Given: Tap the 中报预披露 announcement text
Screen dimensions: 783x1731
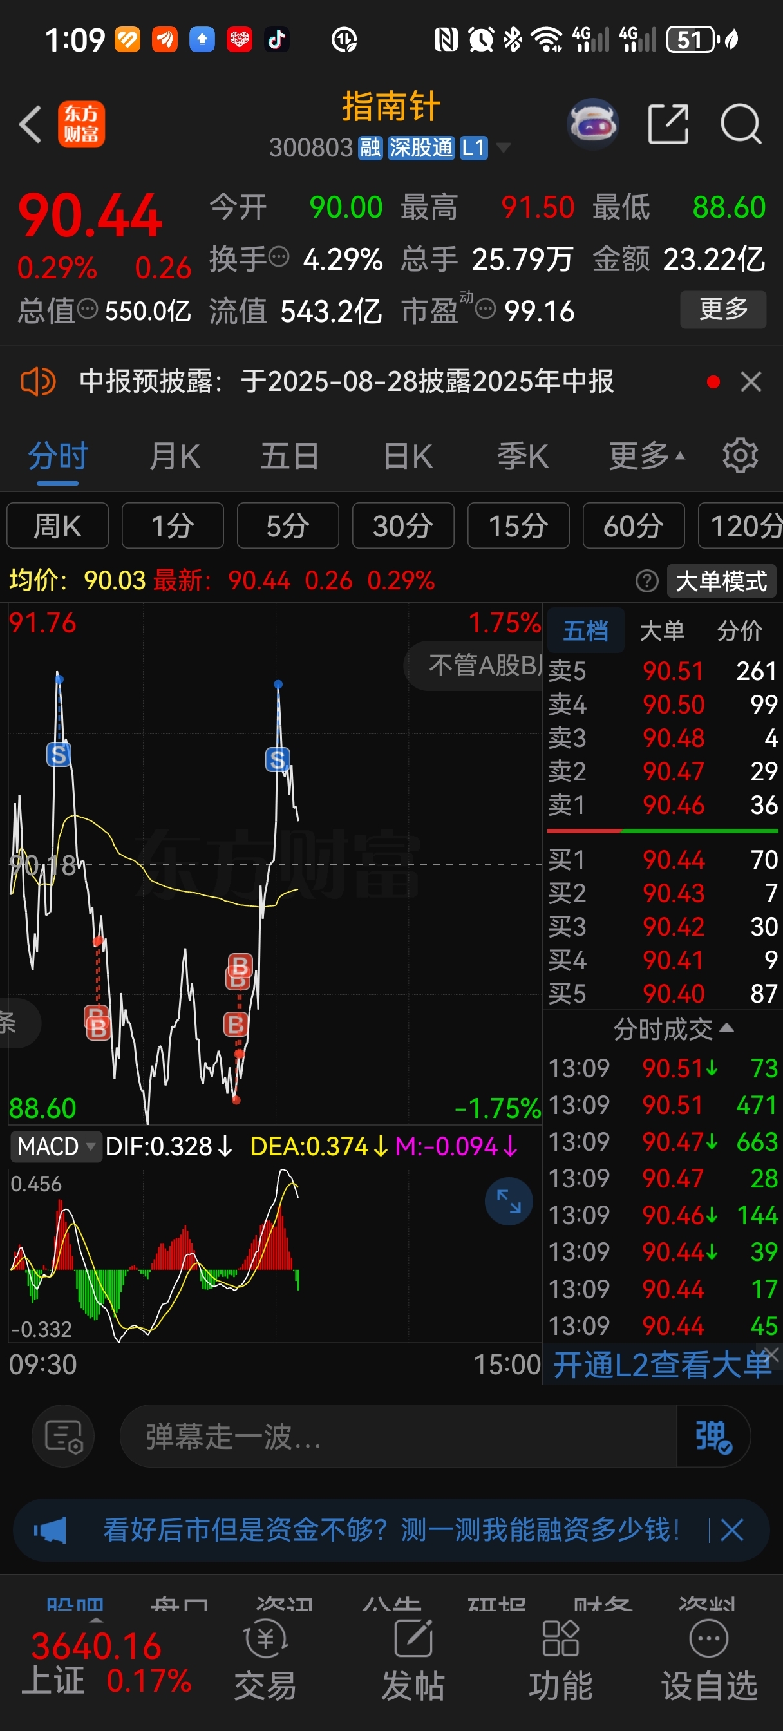Looking at the screenshot, I should tap(346, 382).
